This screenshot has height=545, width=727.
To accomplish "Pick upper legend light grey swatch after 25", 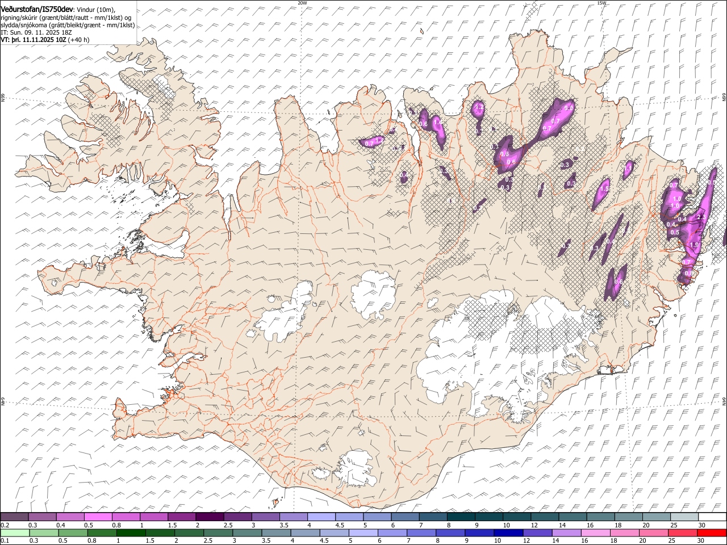I will pos(684,517).
